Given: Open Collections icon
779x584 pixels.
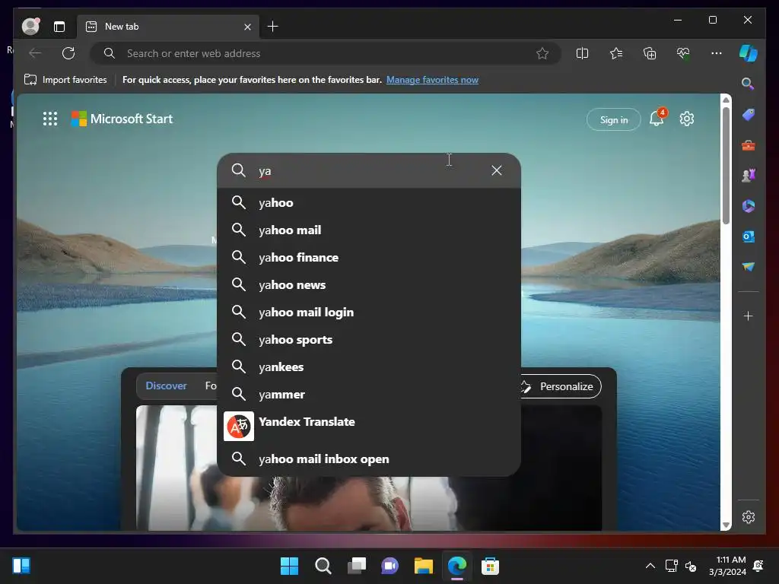Looking at the screenshot, I should click(650, 53).
